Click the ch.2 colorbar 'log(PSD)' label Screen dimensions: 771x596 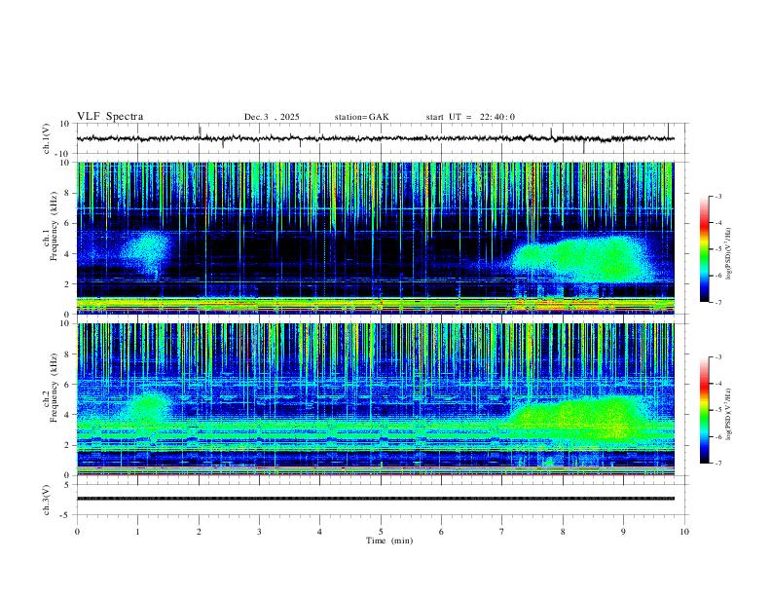pos(729,414)
